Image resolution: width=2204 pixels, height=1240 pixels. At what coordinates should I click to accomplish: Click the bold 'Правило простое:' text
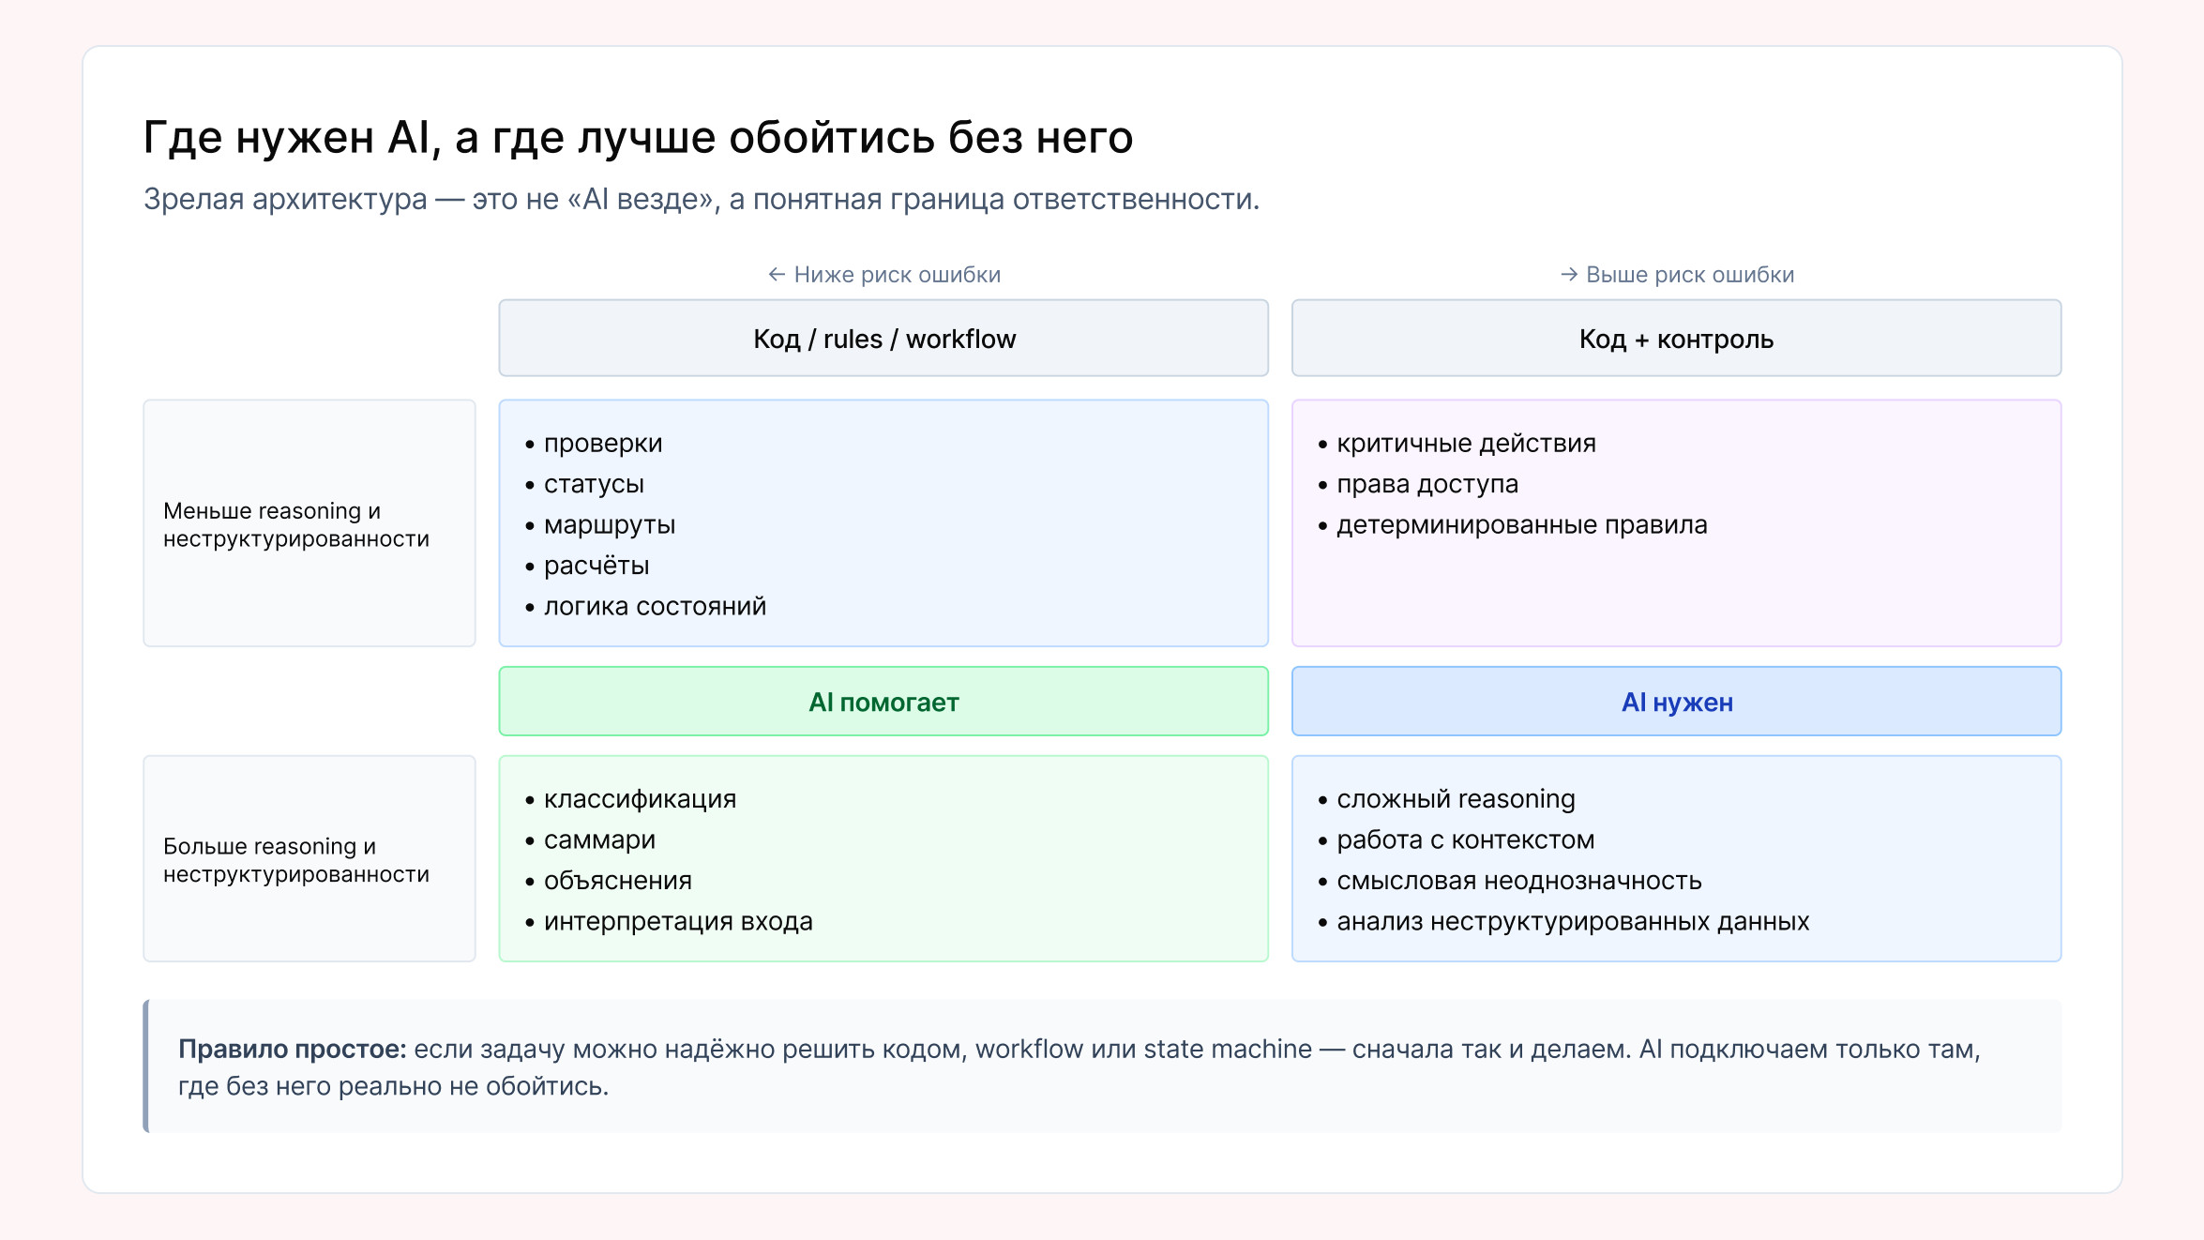[292, 1049]
